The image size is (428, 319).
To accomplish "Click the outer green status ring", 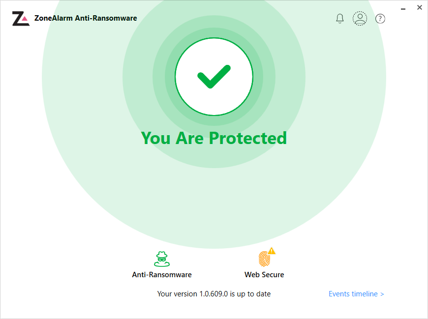I will 214,216.
